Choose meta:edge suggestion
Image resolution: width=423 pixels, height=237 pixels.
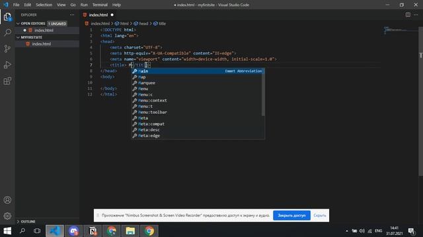pos(197,136)
